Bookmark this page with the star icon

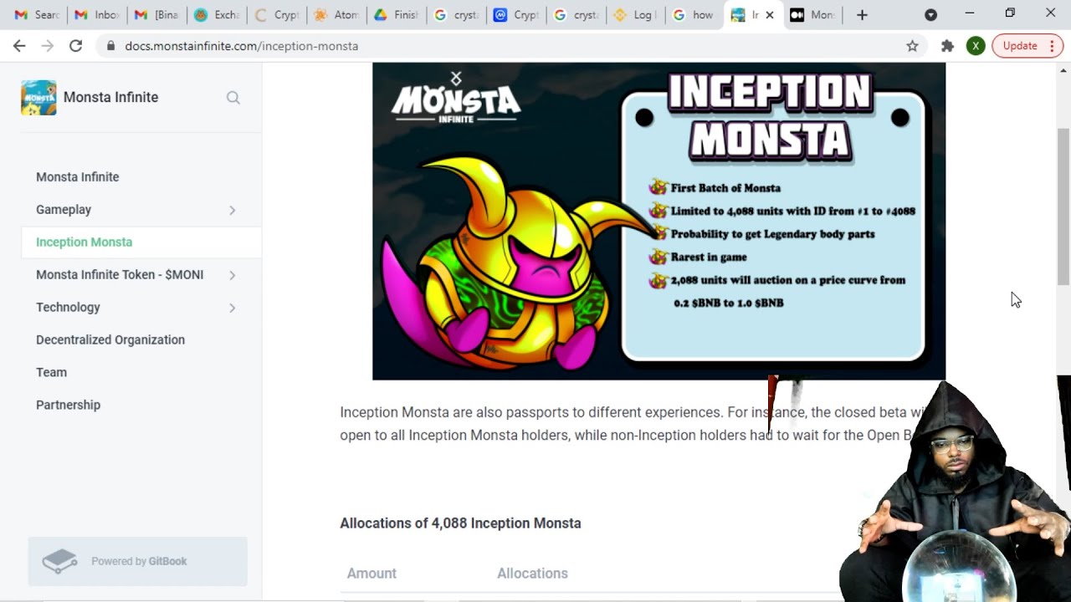click(x=912, y=46)
